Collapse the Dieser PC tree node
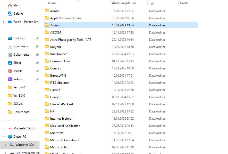228x154 pixels. [3, 137]
